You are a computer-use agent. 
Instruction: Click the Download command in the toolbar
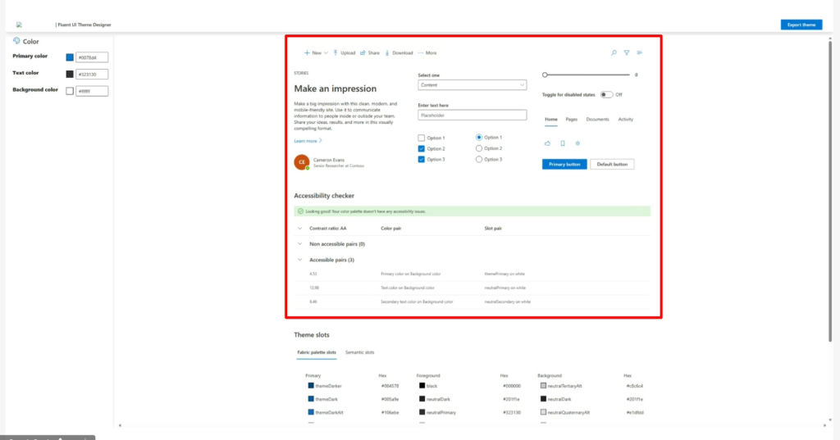click(x=399, y=52)
